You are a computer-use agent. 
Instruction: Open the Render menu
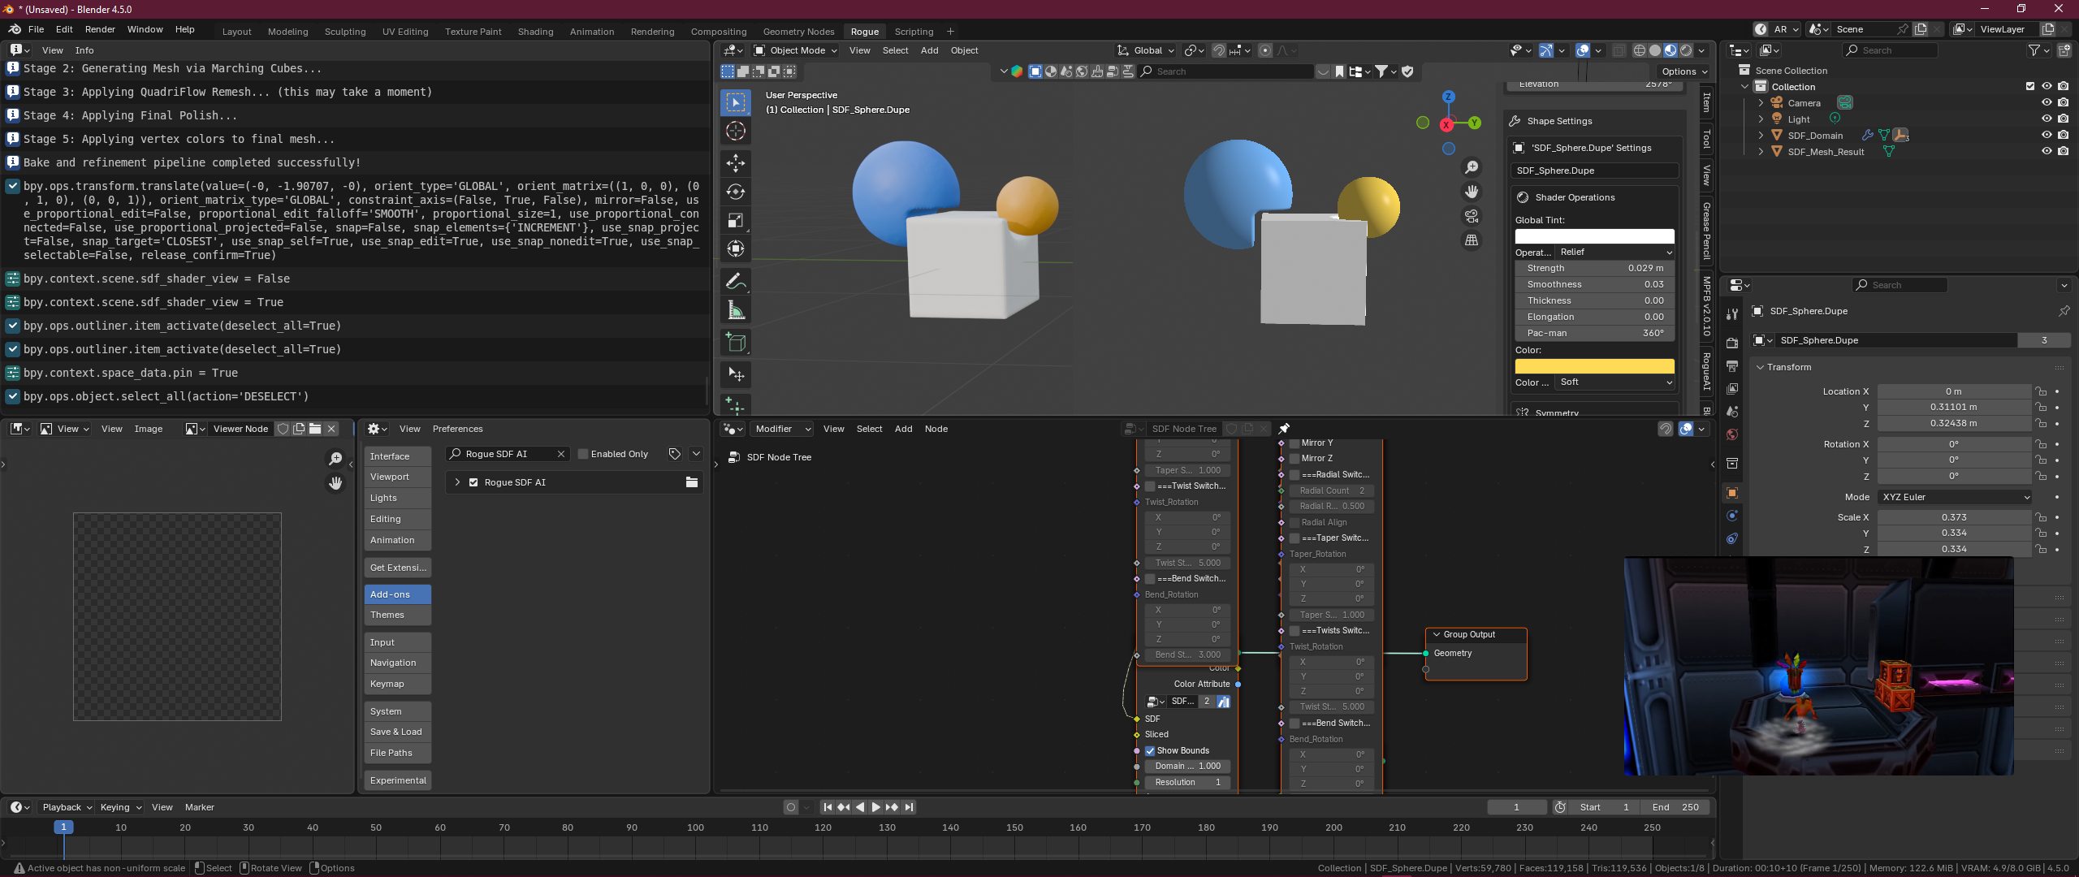click(100, 29)
